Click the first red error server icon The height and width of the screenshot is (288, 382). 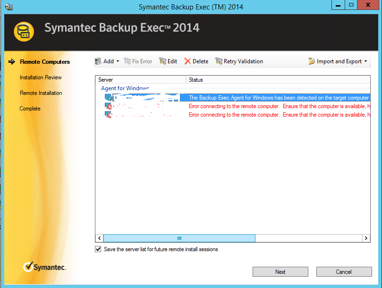coord(109,106)
